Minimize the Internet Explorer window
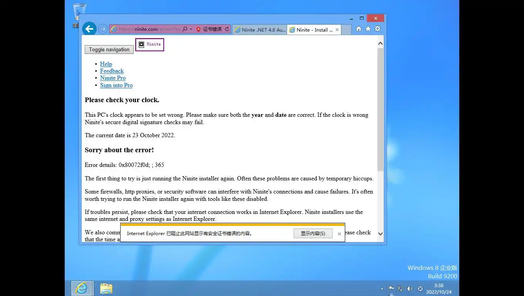The image size is (524, 296). tap(351, 18)
